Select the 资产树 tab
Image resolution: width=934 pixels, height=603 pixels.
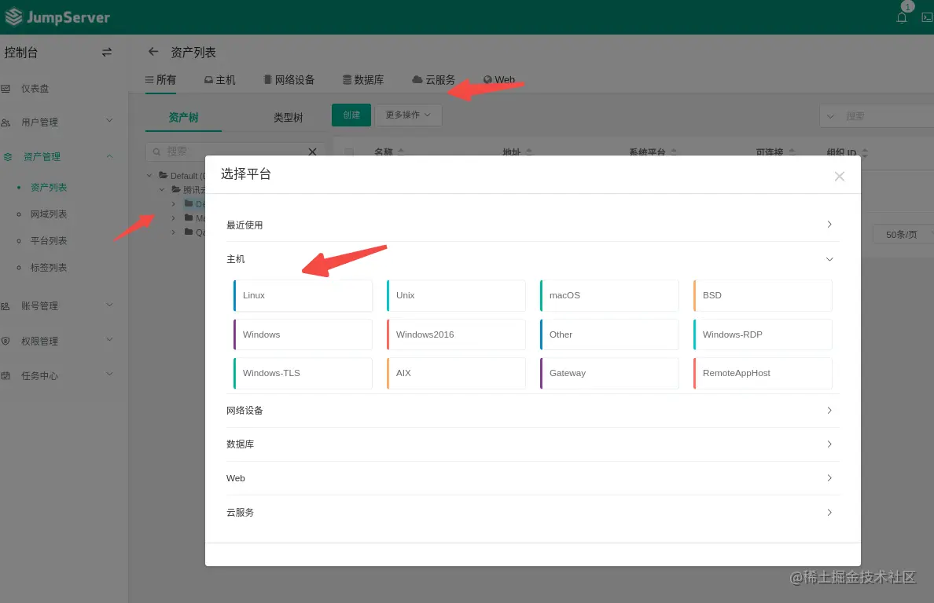click(x=183, y=118)
